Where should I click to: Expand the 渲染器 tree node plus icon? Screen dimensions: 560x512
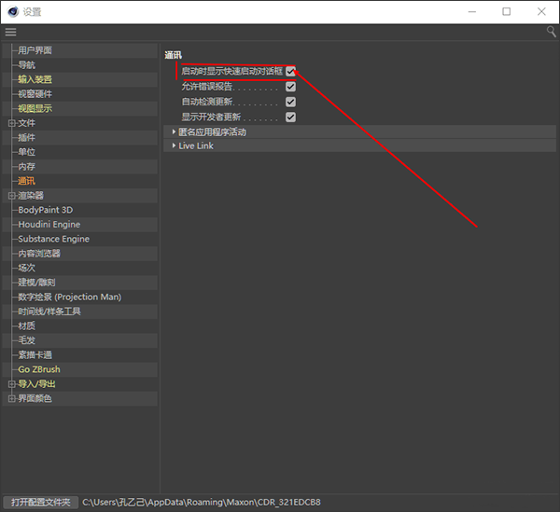click(x=11, y=196)
